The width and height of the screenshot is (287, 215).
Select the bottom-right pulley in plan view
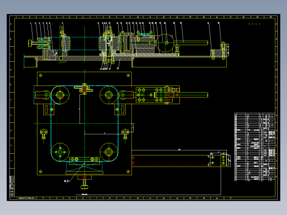pyautogui.click(x=109, y=152)
